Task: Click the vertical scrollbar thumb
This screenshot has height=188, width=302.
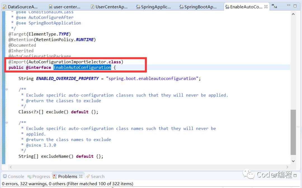Action: 293,132
